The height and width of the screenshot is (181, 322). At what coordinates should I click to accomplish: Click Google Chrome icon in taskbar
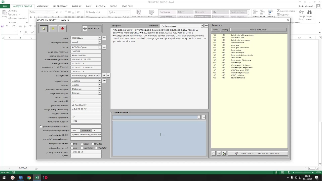click(29, 178)
